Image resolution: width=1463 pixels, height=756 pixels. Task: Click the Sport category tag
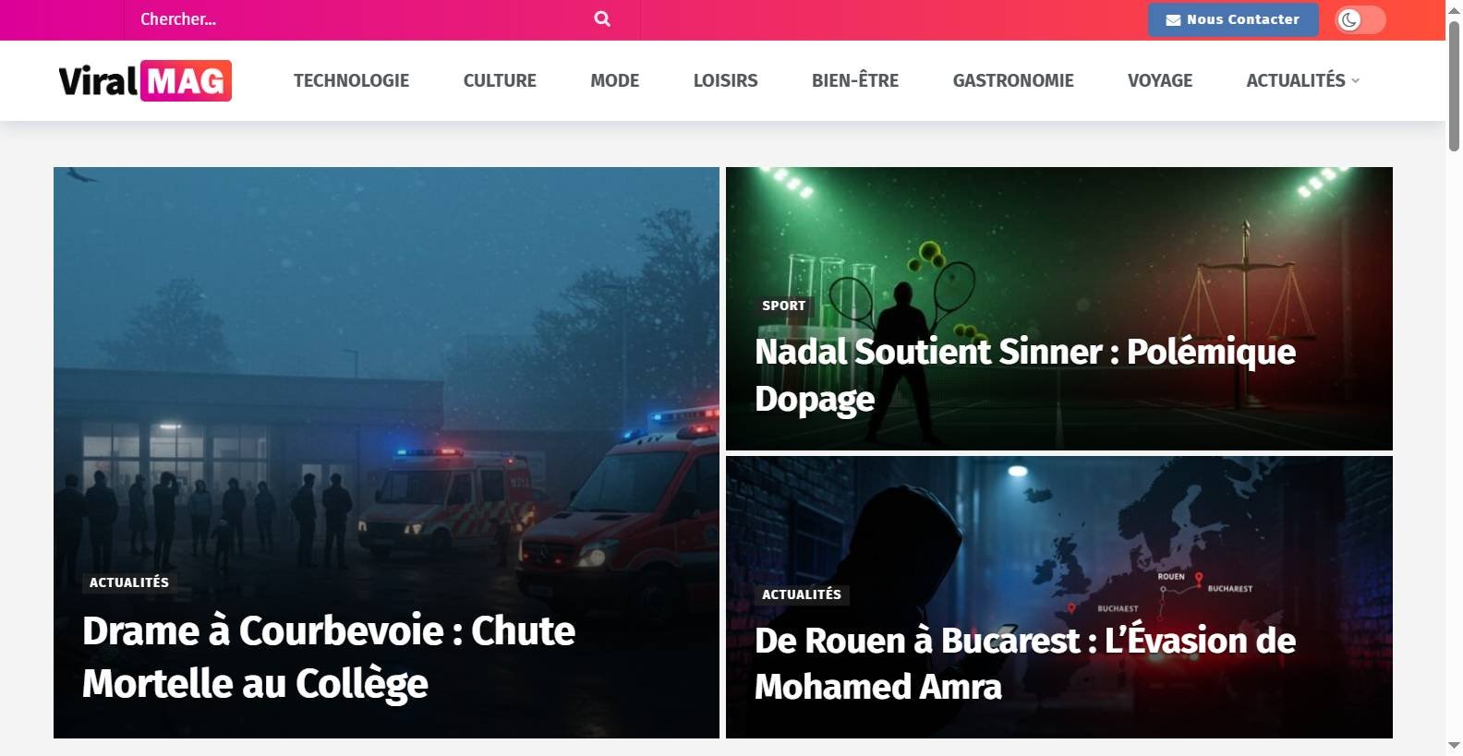[784, 306]
